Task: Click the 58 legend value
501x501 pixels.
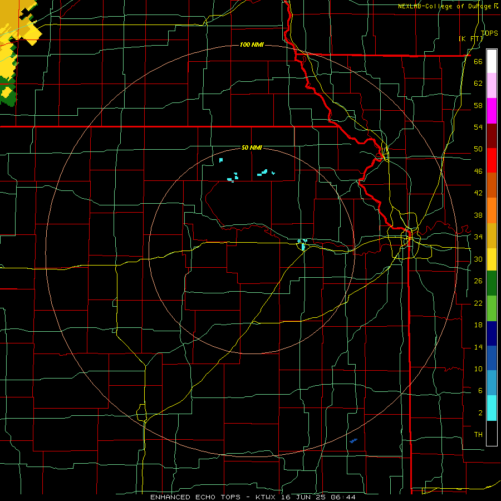Action: tap(478, 105)
